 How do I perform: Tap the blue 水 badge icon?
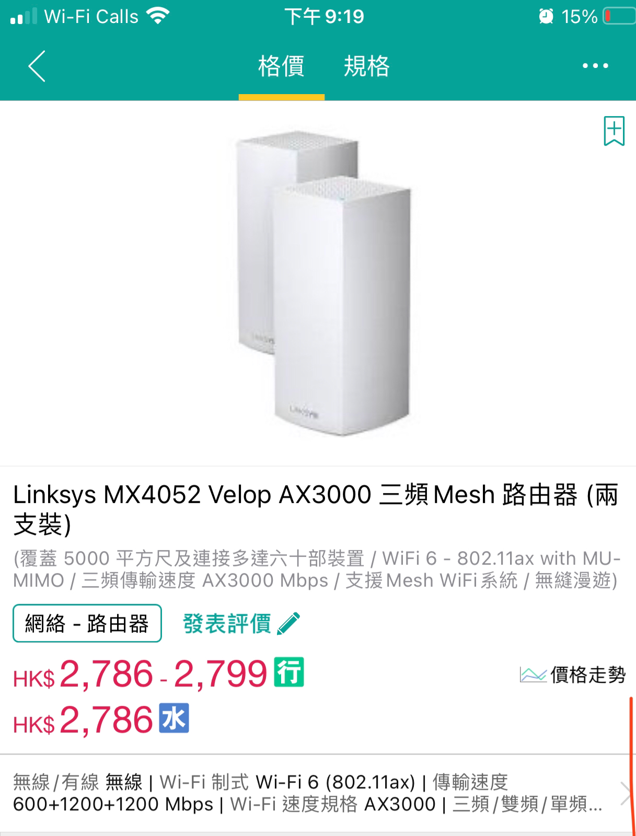(174, 718)
